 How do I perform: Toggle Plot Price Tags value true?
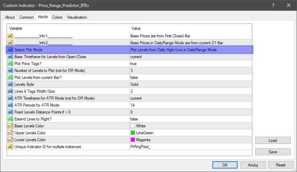[x=191, y=63]
